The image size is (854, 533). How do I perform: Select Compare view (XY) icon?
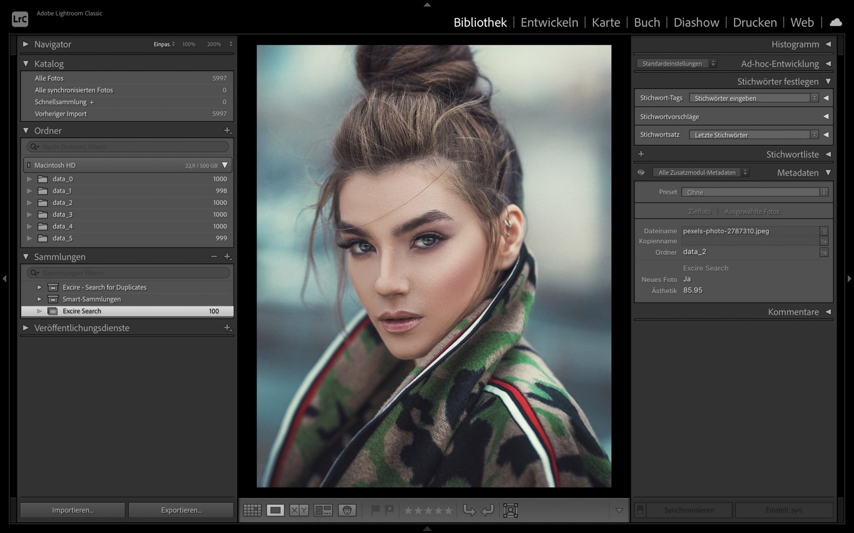pyautogui.click(x=299, y=510)
